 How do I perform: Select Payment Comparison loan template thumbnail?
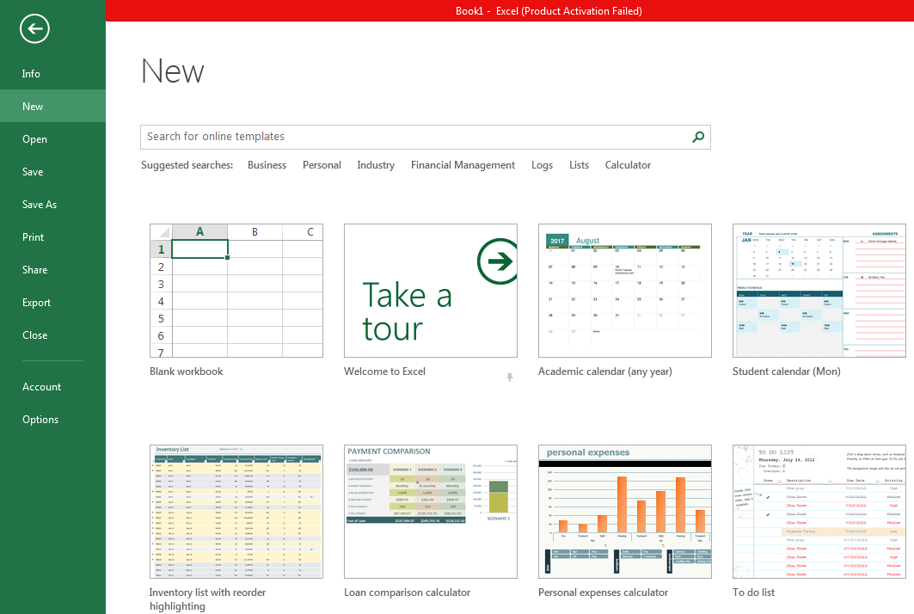click(x=431, y=512)
